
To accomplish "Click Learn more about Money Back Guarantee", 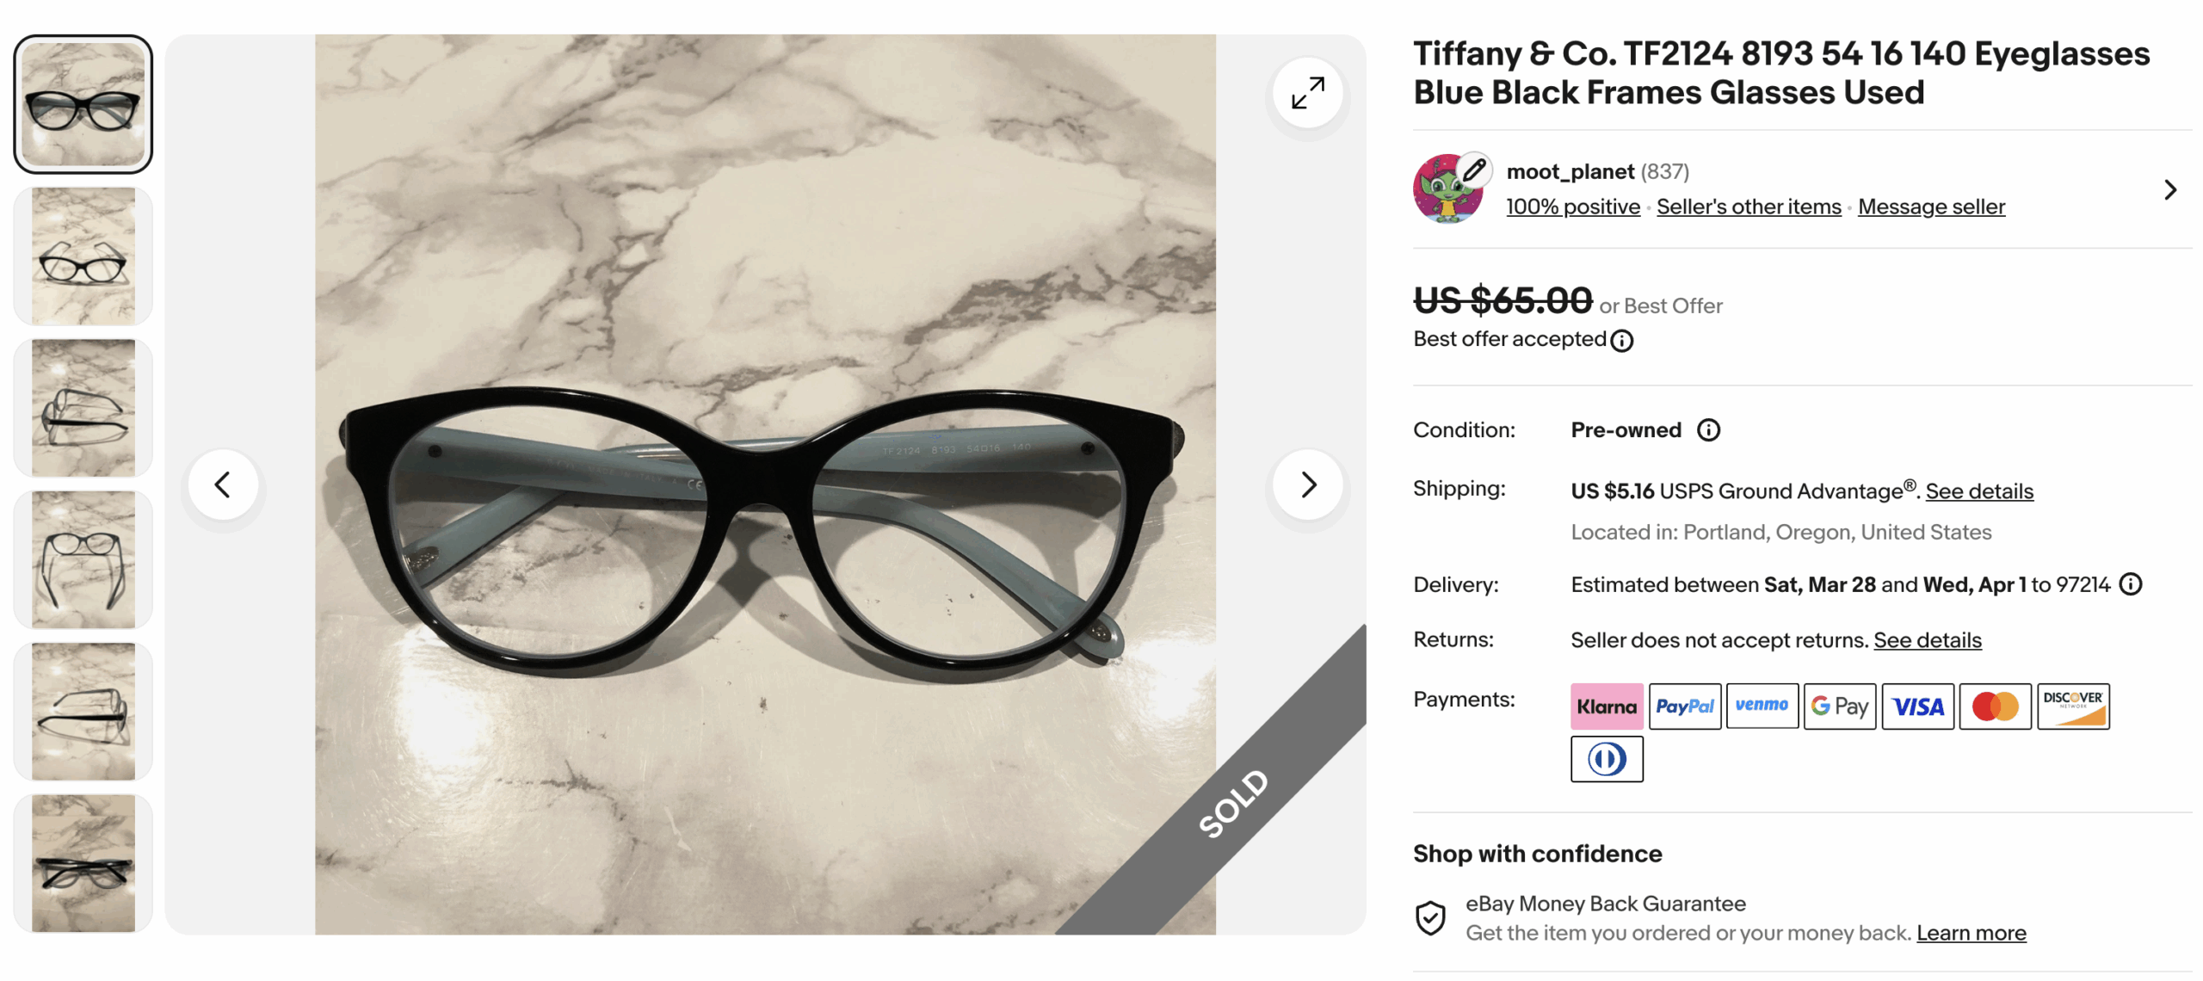I will pyautogui.click(x=1970, y=933).
